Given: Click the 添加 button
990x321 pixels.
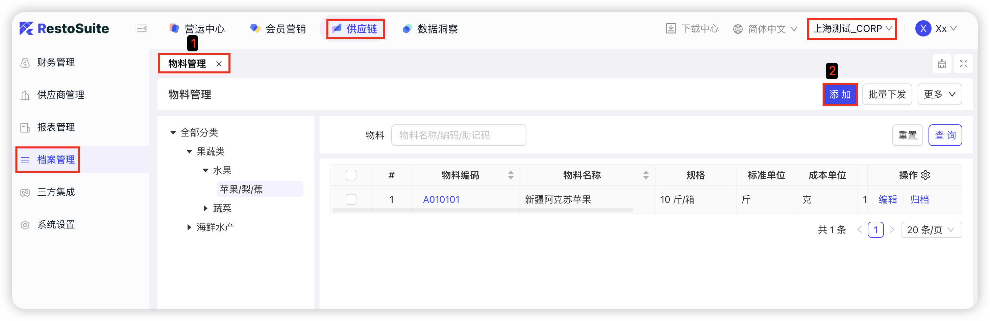Looking at the screenshot, I should pyautogui.click(x=840, y=95).
